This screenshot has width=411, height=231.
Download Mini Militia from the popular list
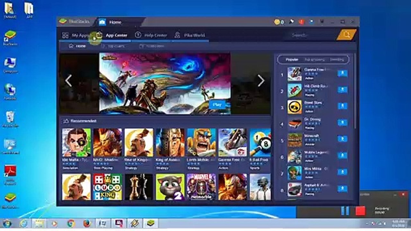tap(342, 172)
